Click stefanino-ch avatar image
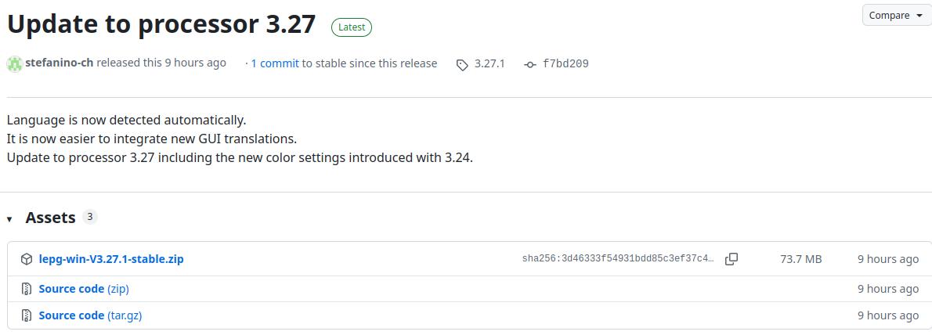 pos(15,63)
